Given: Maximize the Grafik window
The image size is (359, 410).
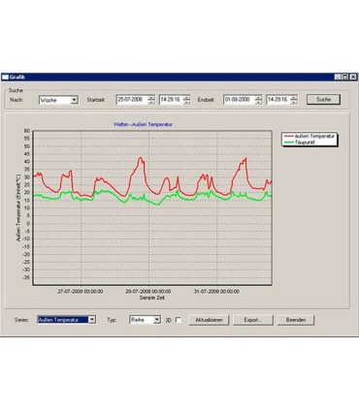Looking at the screenshot, I should point(345,77).
